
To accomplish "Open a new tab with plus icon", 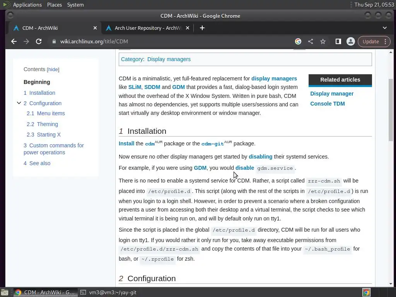I will [x=202, y=28].
